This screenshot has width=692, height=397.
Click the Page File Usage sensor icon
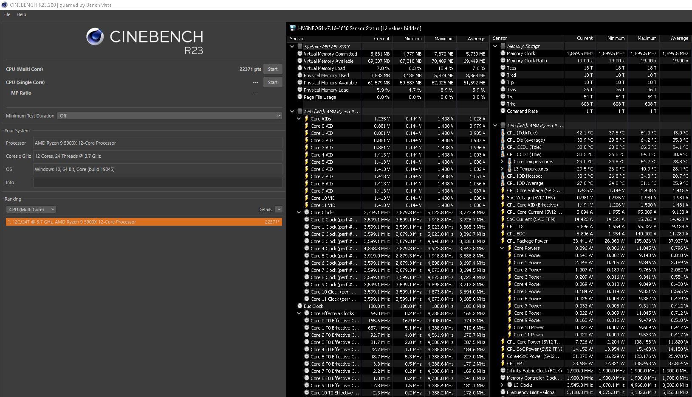pos(300,97)
